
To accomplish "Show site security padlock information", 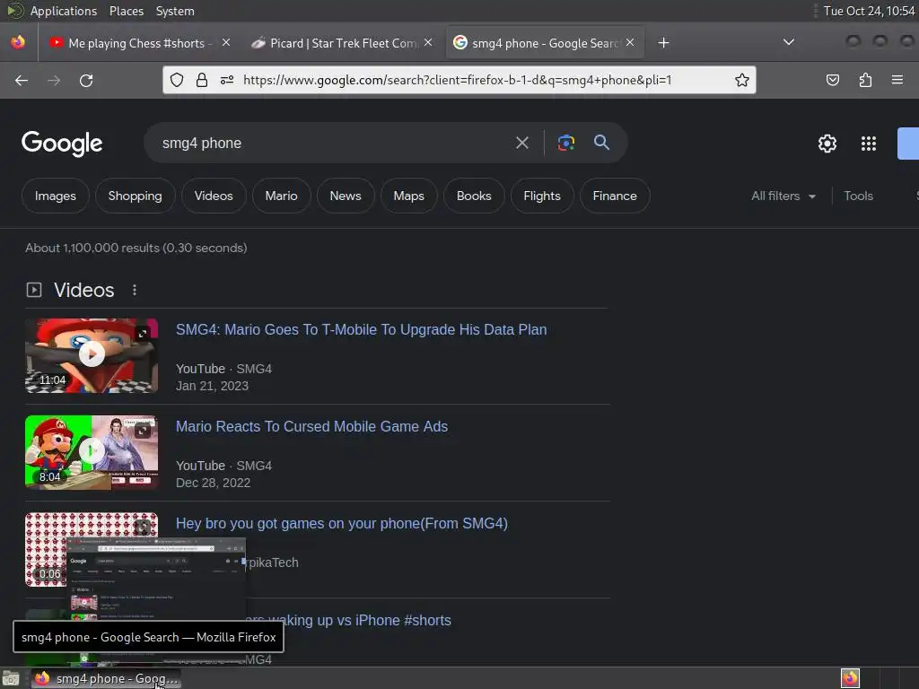I will coord(202,80).
